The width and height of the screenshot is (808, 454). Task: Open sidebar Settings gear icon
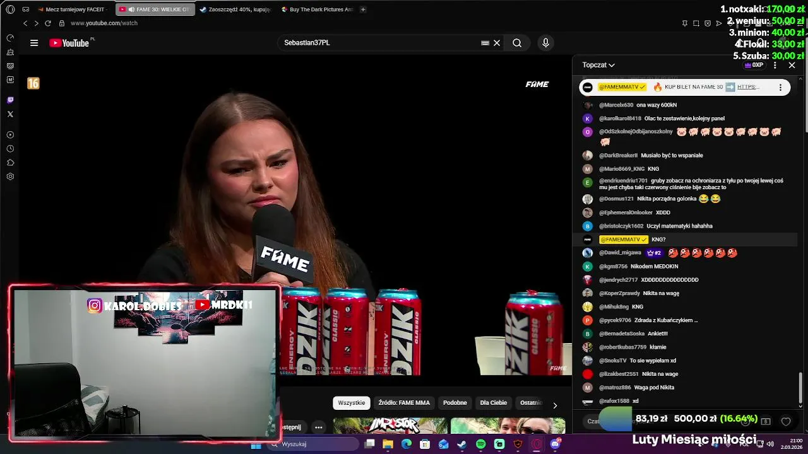[10, 177]
